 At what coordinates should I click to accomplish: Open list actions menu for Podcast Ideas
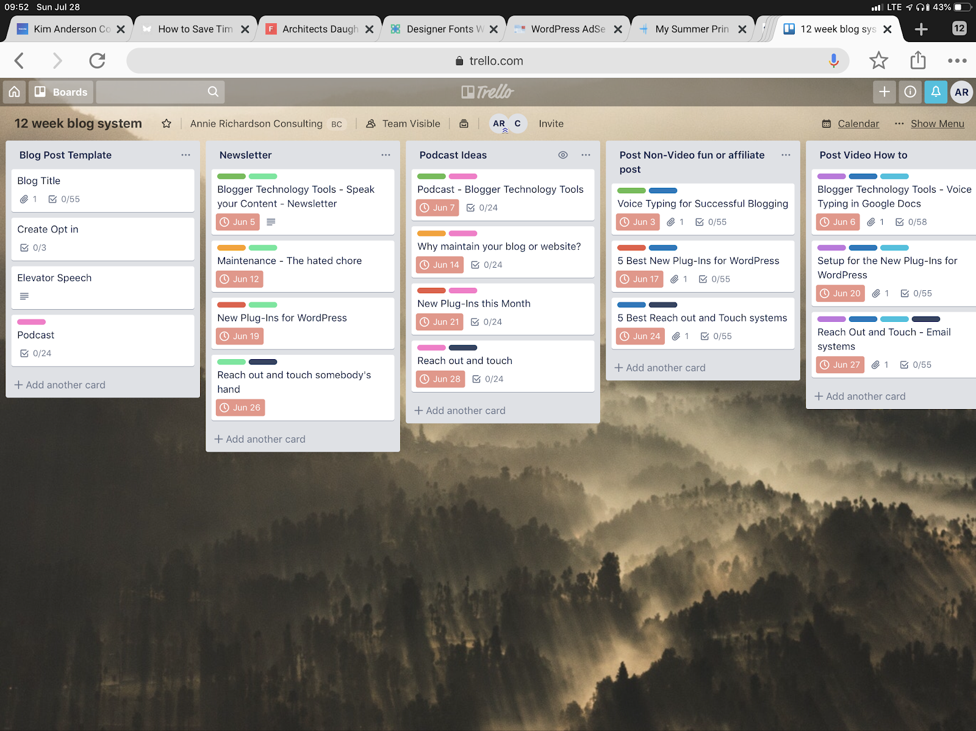click(586, 155)
